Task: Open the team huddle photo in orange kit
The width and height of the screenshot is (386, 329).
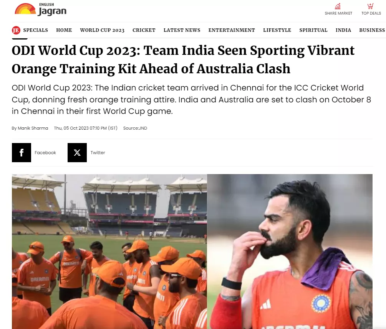Action: click(109, 252)
